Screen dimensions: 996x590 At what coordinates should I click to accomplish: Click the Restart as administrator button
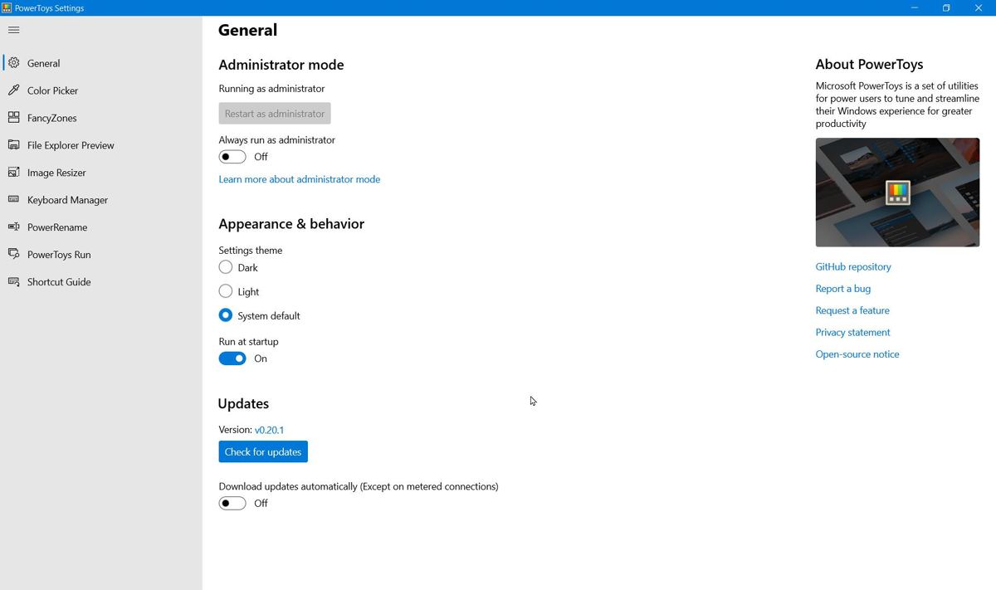pyautogui.click(x=275, y=114)
